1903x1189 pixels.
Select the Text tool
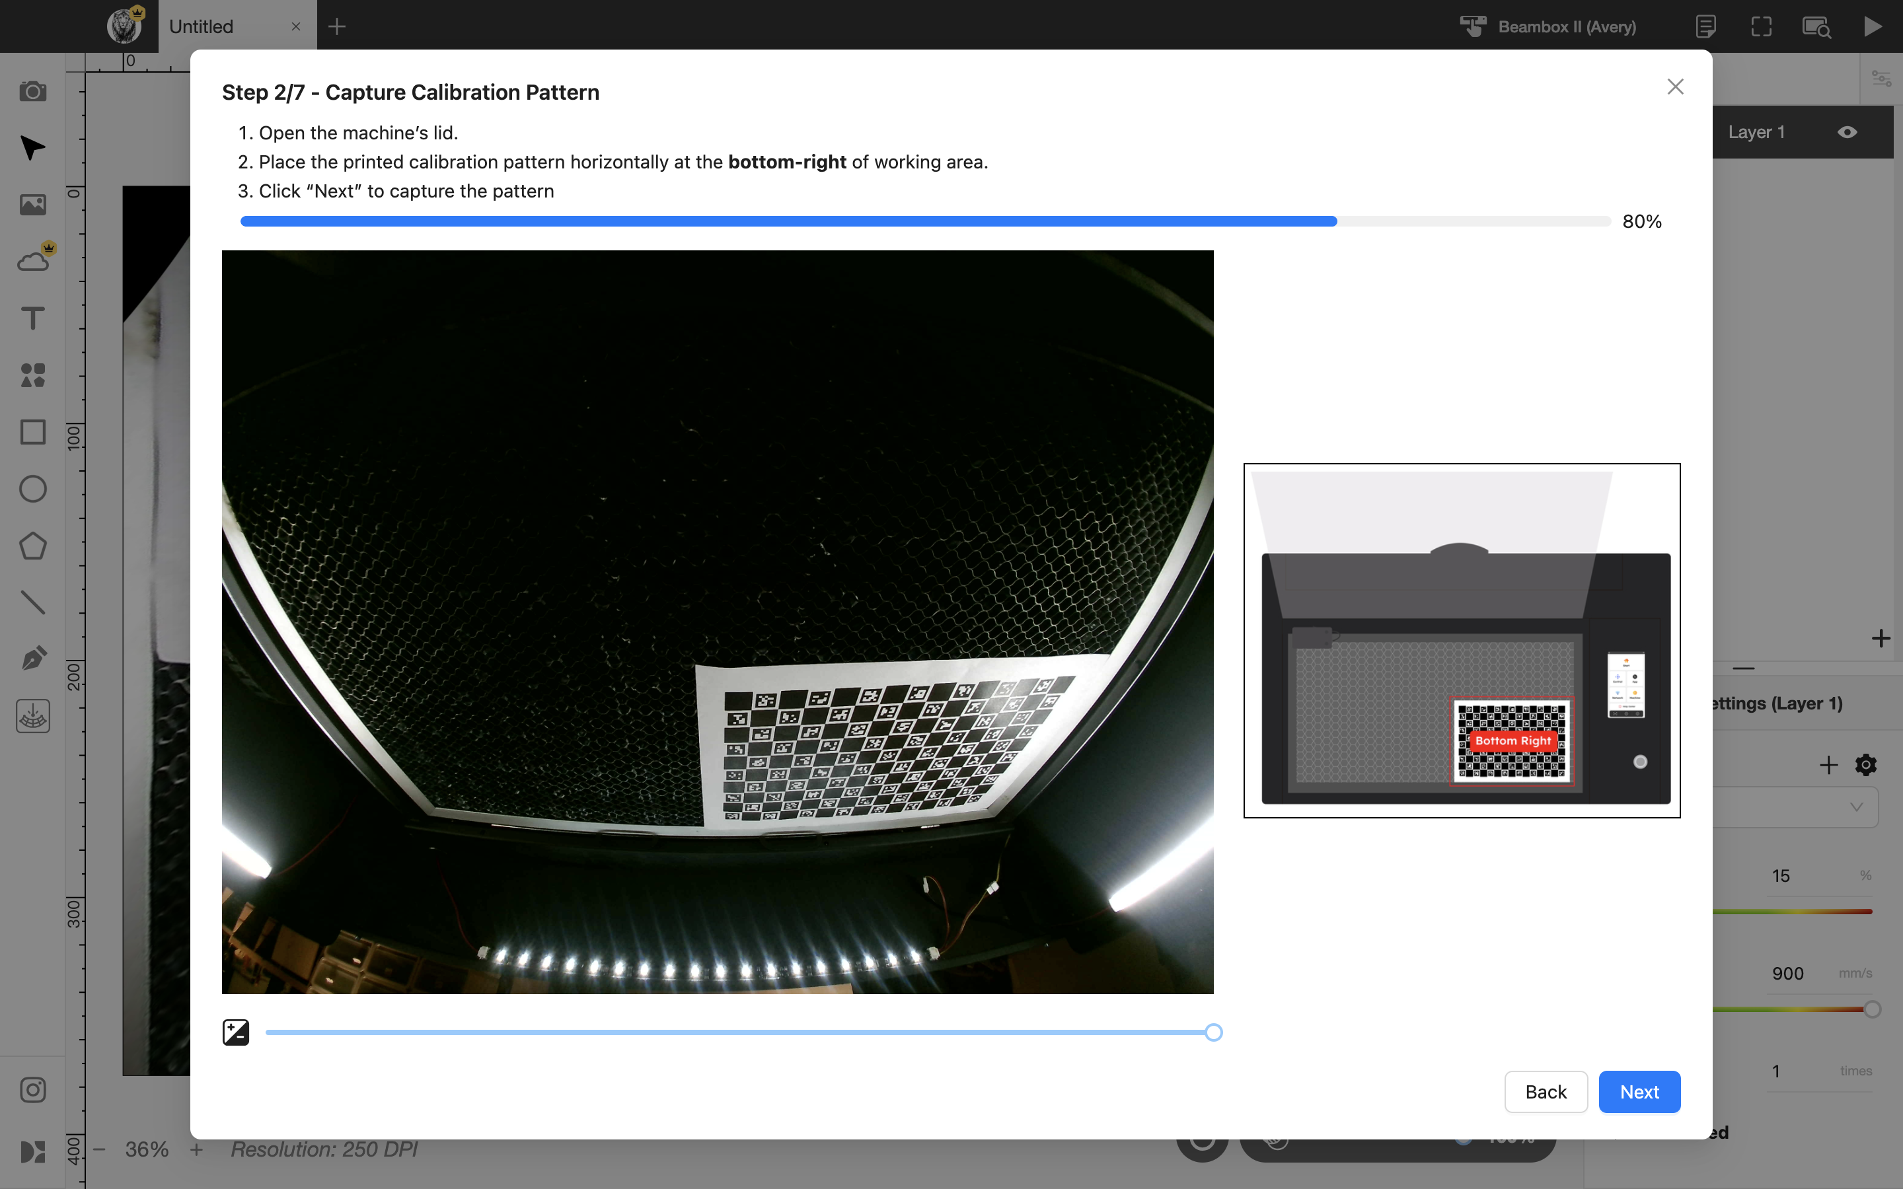(32, 318)
